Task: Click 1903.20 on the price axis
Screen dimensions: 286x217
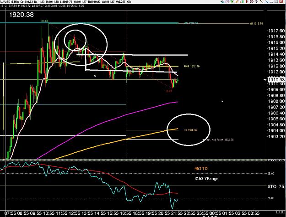Action: coord(276,136)
